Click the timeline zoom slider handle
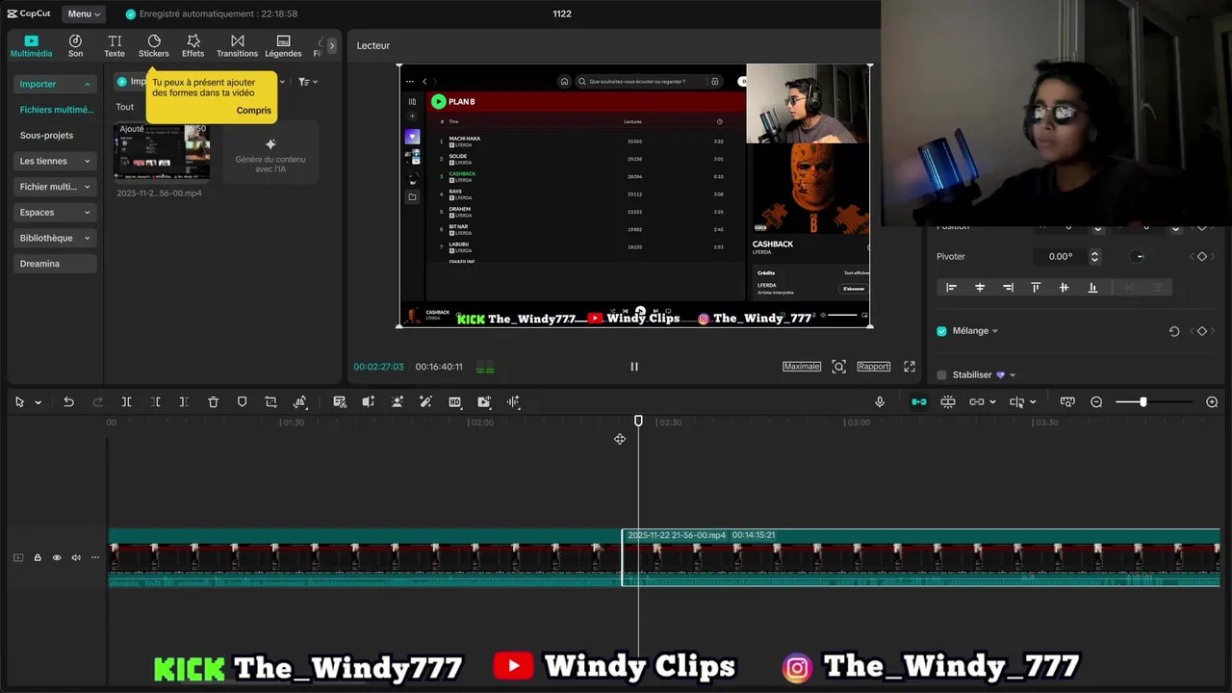 tap(1143, 402)
